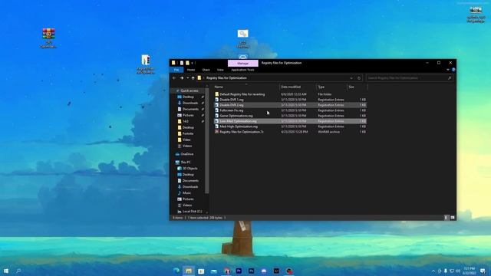This screenshot has width=491, height=276.
Task: Expand the ribbon with the chevron
Action: click(448, 70)
